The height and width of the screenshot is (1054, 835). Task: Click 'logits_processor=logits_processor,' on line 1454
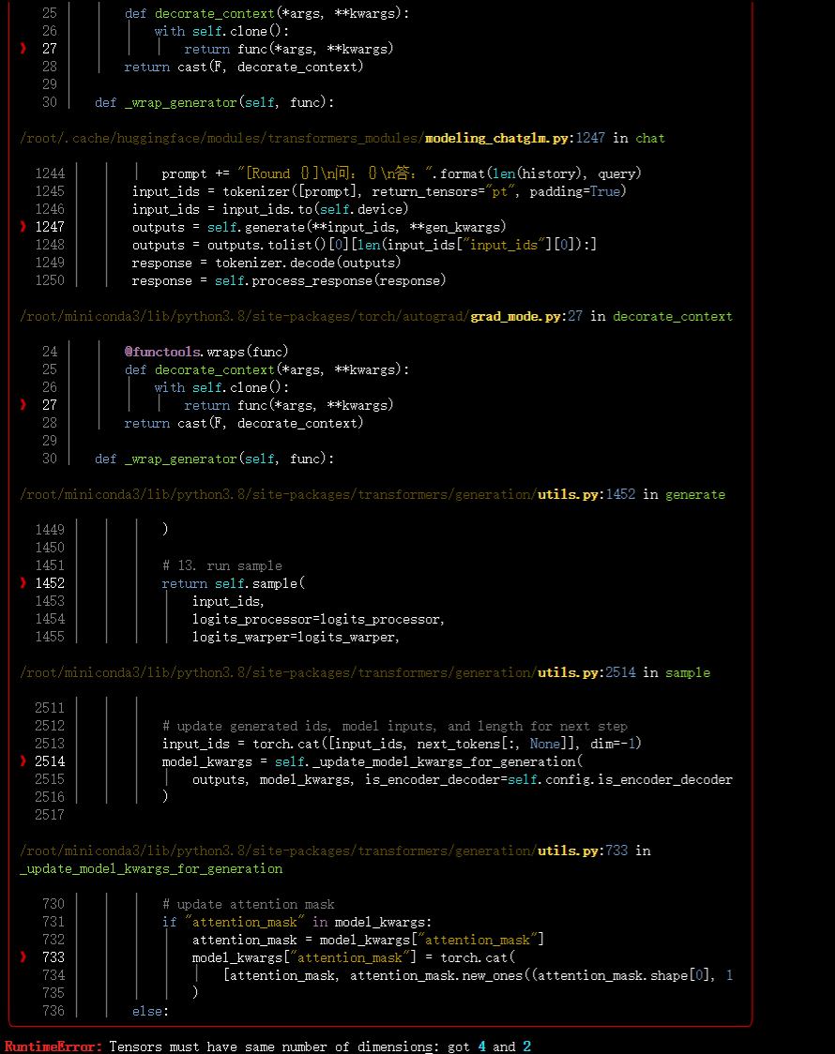coord(319,619)
